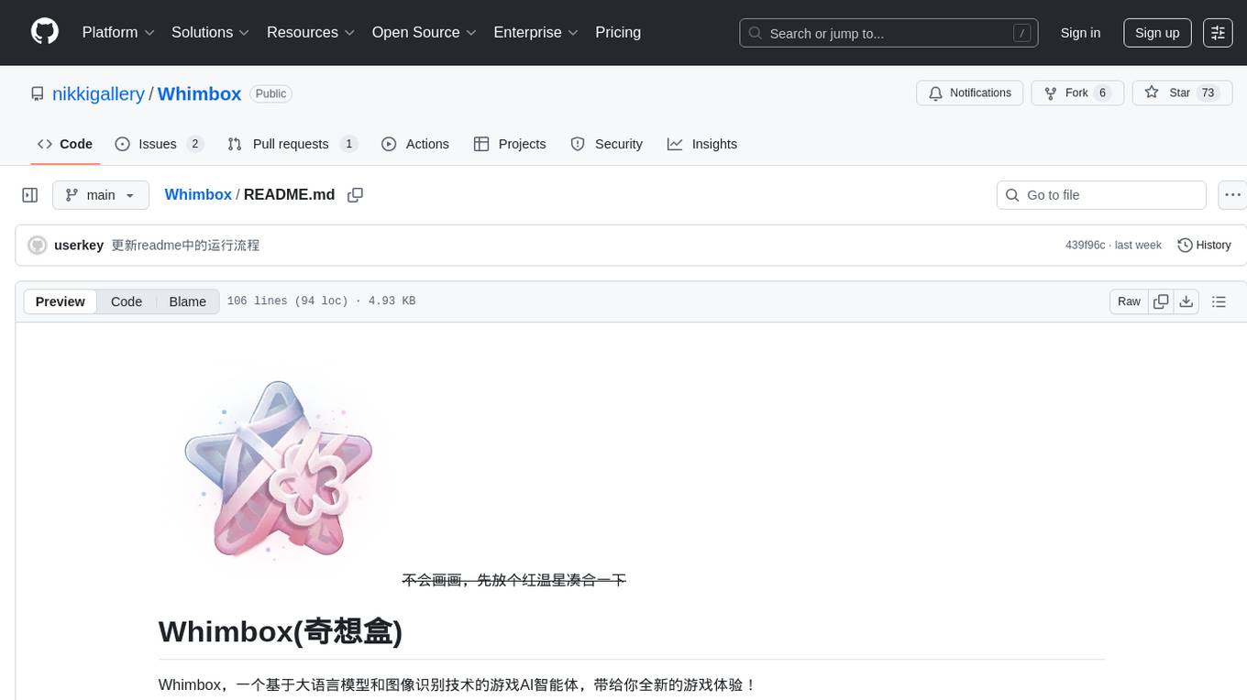Switch to Blame view mode
The image size is (1247, 700).
pyautogui.click(x=187, y=301)
